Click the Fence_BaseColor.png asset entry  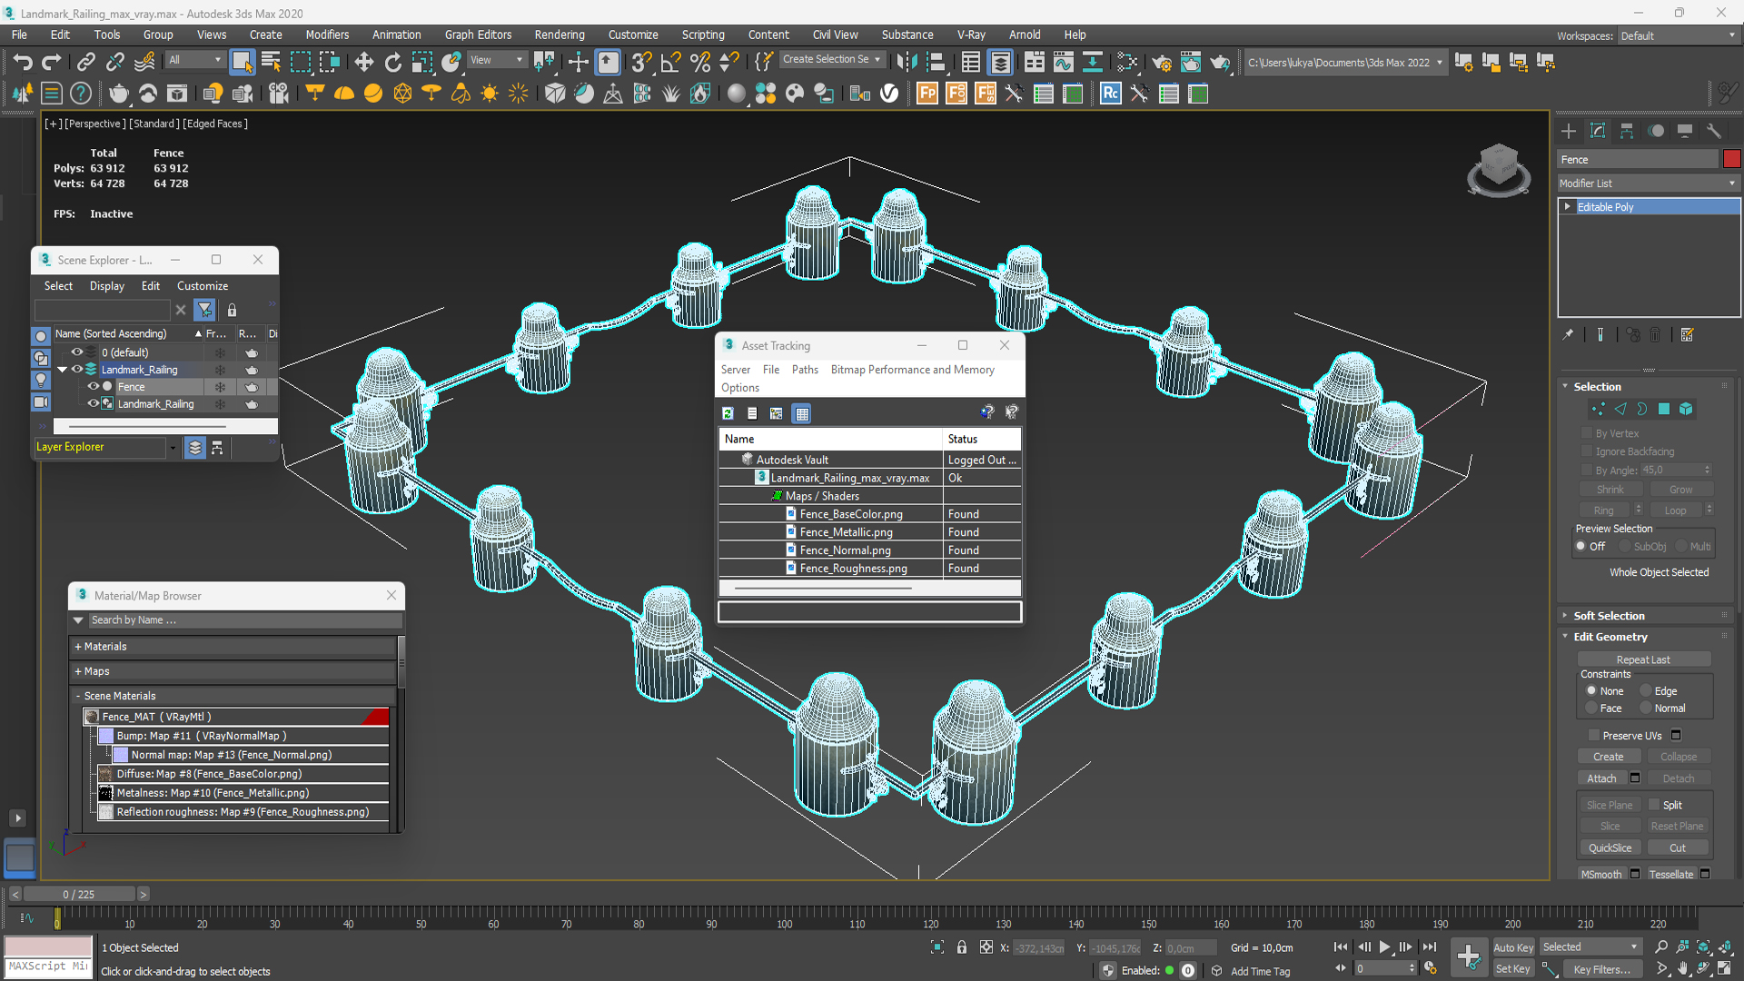(852, 514)
